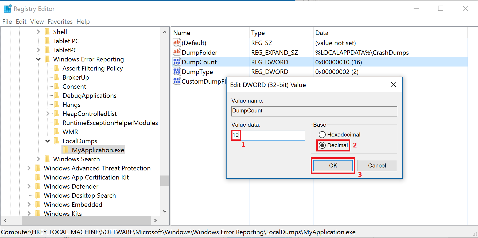Click the Windows Defender folder icon
The height and width of the screenshot is (238, 478).
coord(38,186)
